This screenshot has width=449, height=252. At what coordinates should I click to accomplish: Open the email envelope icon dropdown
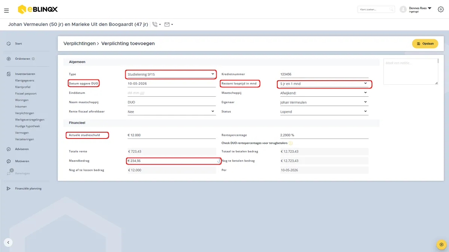[168, 25]
